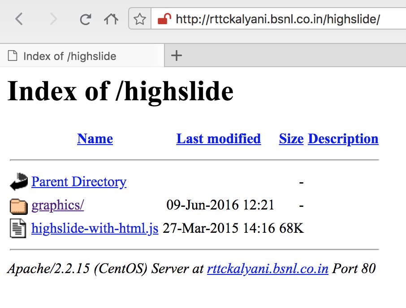This screenshot has height=308, width=406.
Task: Go back with the browser back arrow
Action: click(x=19, y=19)
